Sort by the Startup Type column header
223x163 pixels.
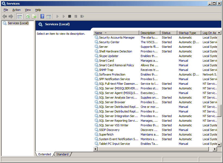point(189,33)
